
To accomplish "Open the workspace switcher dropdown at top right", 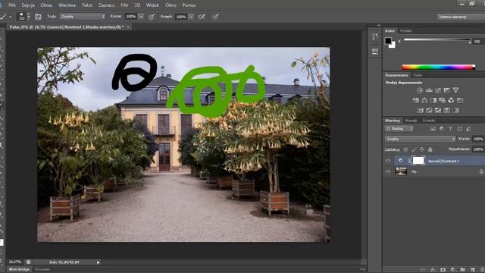I will coord(461,17).
